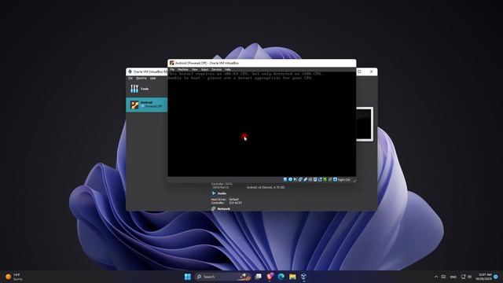
Task: Open Task View from taskbar
Action: pyautogui.click(x=259, y=277)
